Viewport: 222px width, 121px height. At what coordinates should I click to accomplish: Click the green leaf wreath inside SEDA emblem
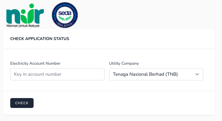65,19
